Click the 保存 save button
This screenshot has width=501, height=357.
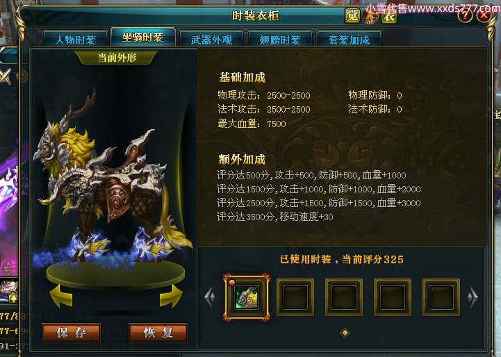72,333
